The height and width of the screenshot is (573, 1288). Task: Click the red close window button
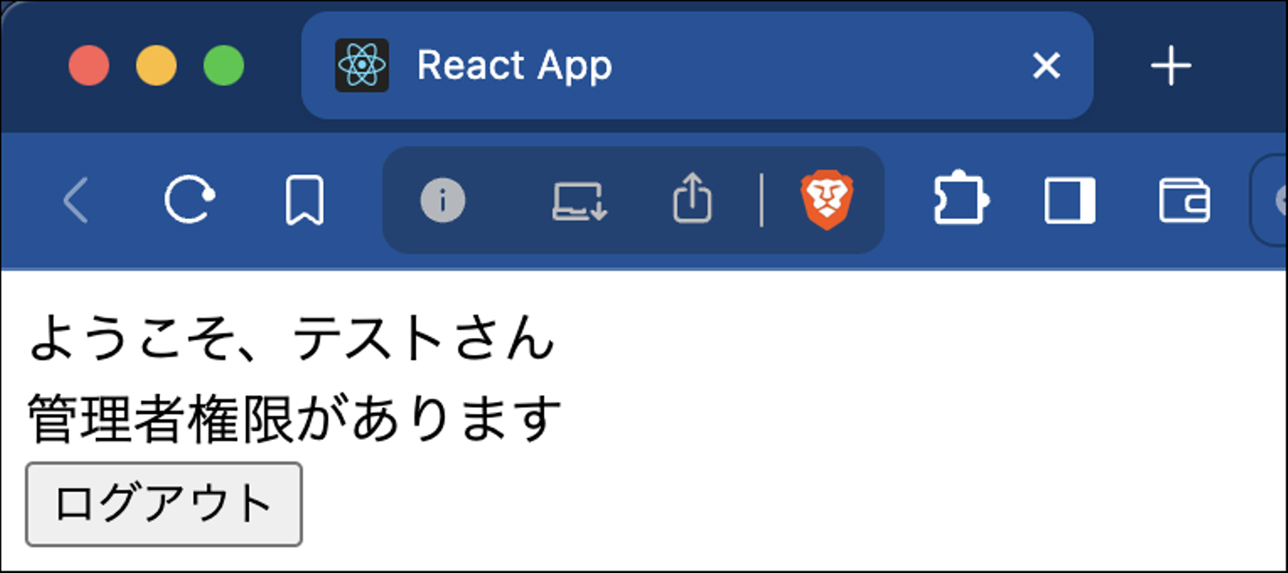click(x=89, y=66)
